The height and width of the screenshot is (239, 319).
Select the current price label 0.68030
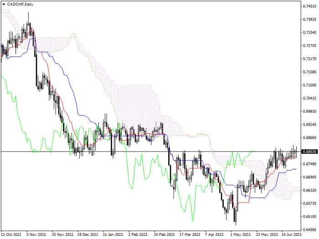click(x=310, y=152)
